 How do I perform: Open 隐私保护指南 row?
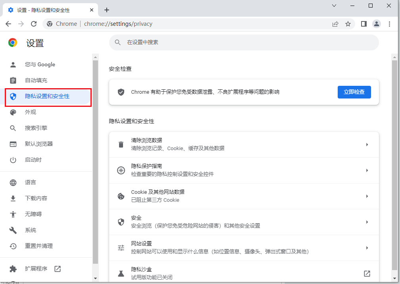pyautogui.click(x=244, y=170)
